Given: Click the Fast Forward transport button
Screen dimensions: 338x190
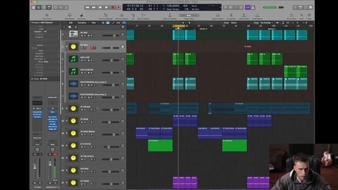Looking at the screenshot, I should (94, 7).
